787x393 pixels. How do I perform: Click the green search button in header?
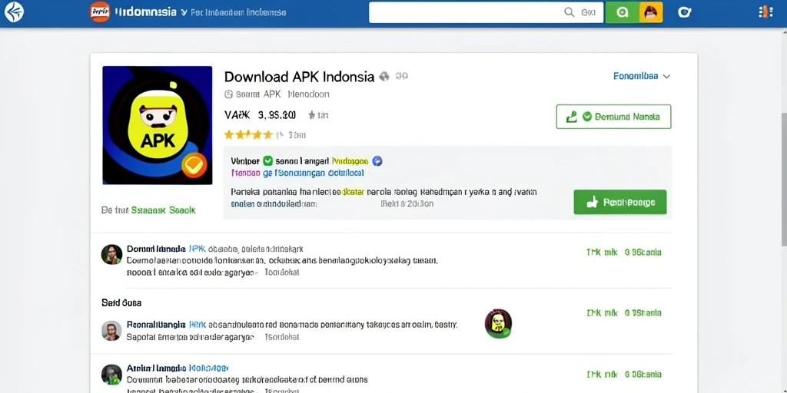[x=623, y=12]
